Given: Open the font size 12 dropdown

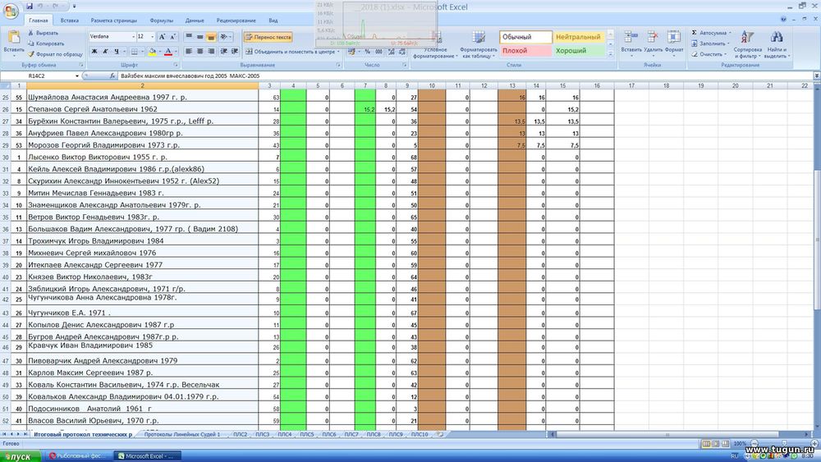Looking at the screenshot, I should click(x=153, y=37).
